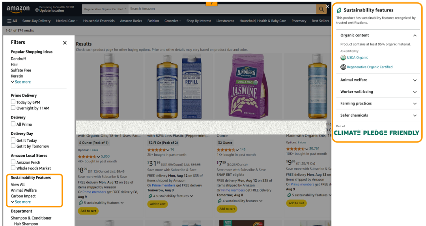Viewport: 426px width, 226px height.
Task: Open the Regenerative Organic Certified search dropdown
Action: (x=105, y=9)
